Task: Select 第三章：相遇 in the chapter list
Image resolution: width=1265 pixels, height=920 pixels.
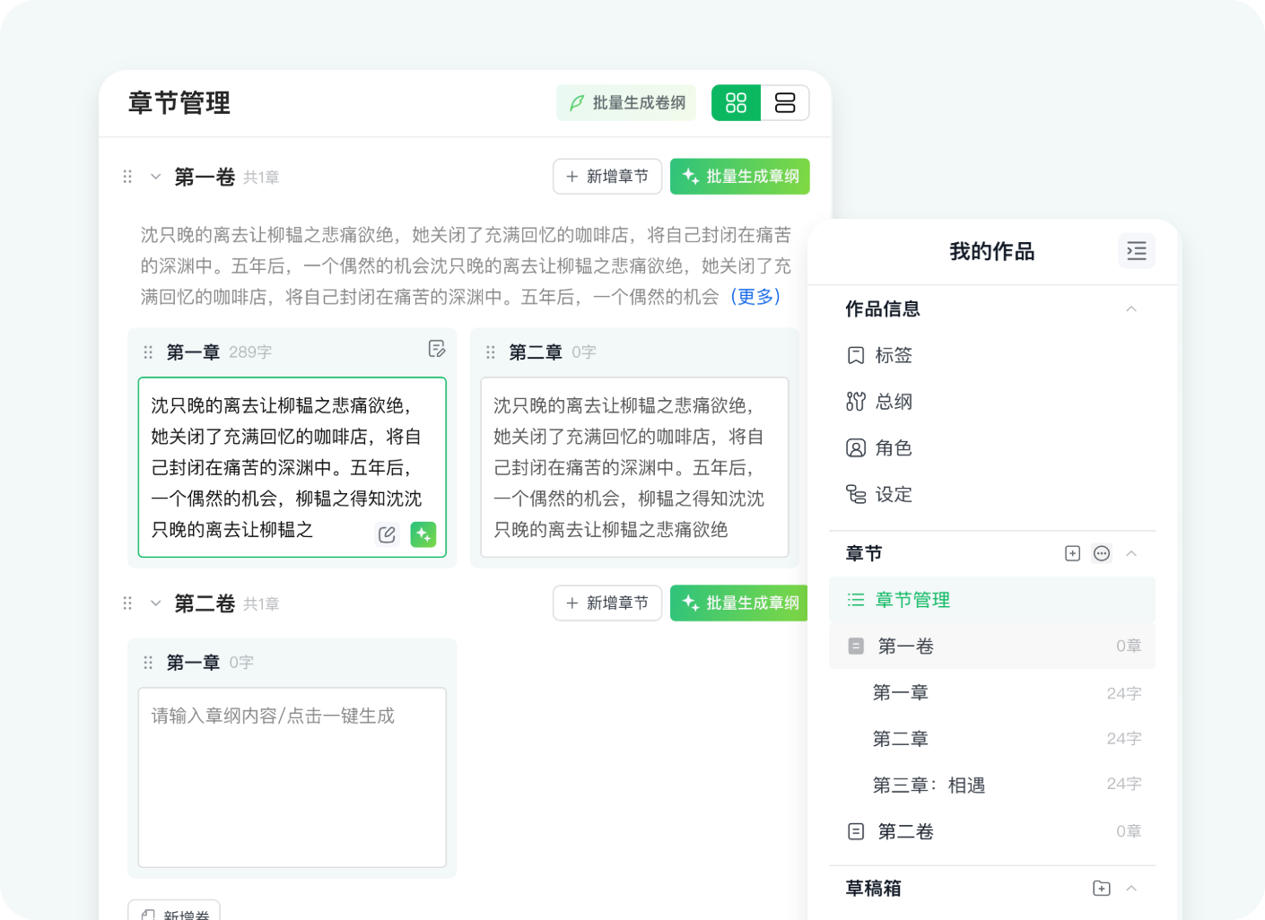Action: click(929, 785)
